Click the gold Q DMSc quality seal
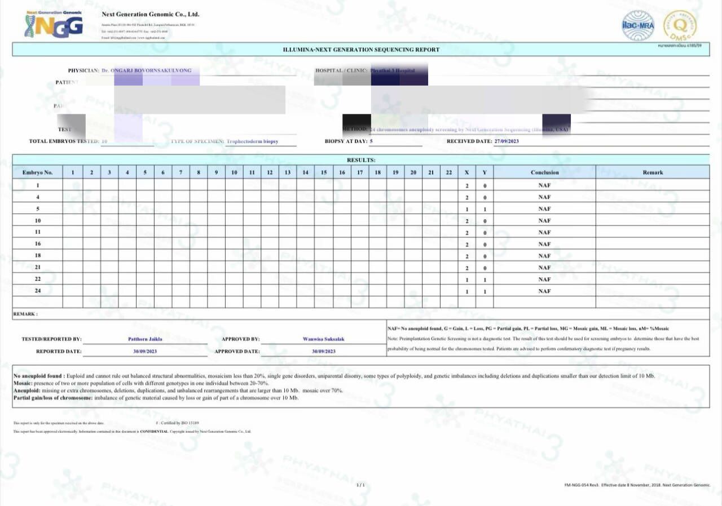 680,26
